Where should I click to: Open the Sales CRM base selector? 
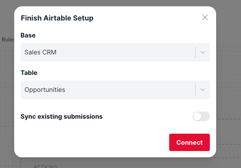tap(107, 52)
